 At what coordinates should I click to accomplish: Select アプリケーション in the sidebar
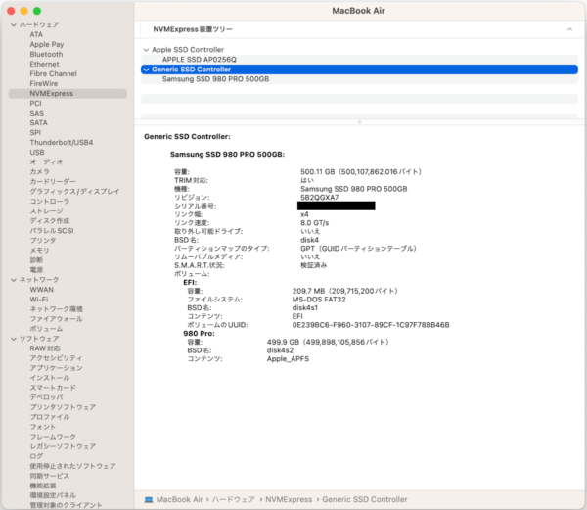coord(56,368)
